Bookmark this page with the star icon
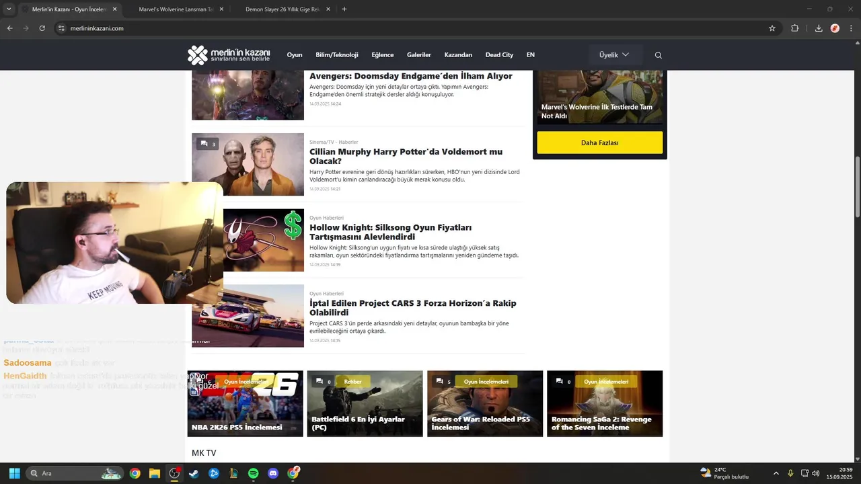The width and height of the screenshot is (861, 484). click(x=772, y=28)
